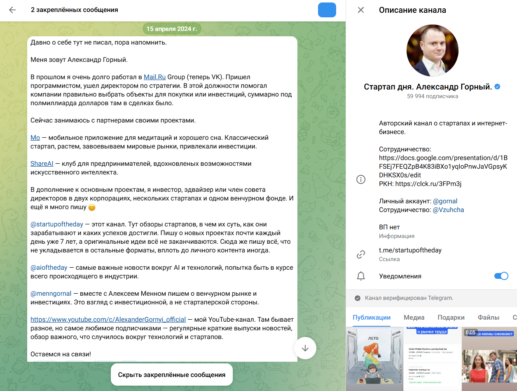Switch to the Подарки tab
The height and width of the screenshot is (391, 517).
[451, 317]
